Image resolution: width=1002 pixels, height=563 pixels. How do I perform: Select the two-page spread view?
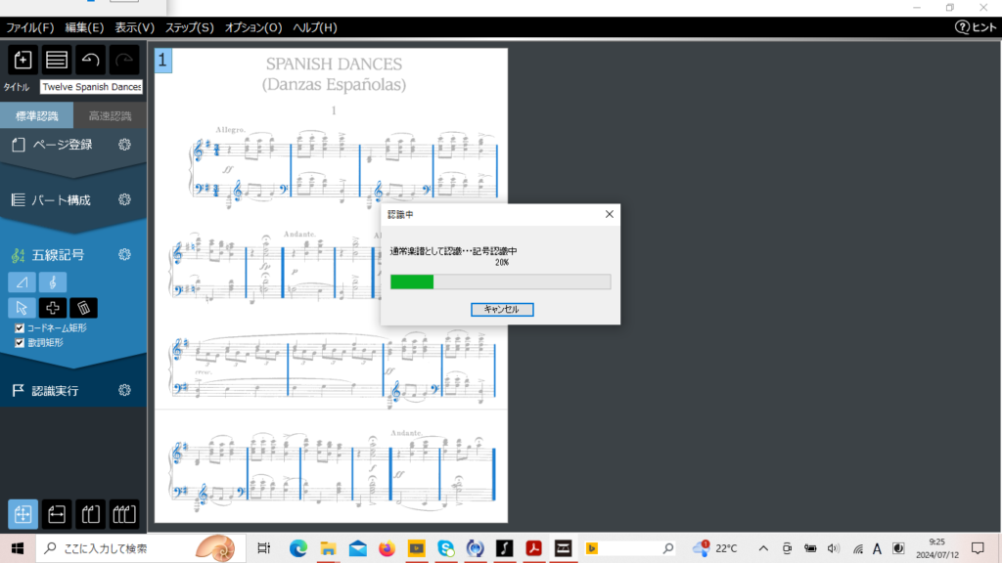click(x=90, y=513)
